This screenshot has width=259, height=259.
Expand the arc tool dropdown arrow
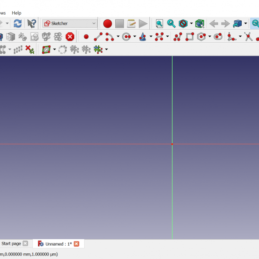pos(118,37)
